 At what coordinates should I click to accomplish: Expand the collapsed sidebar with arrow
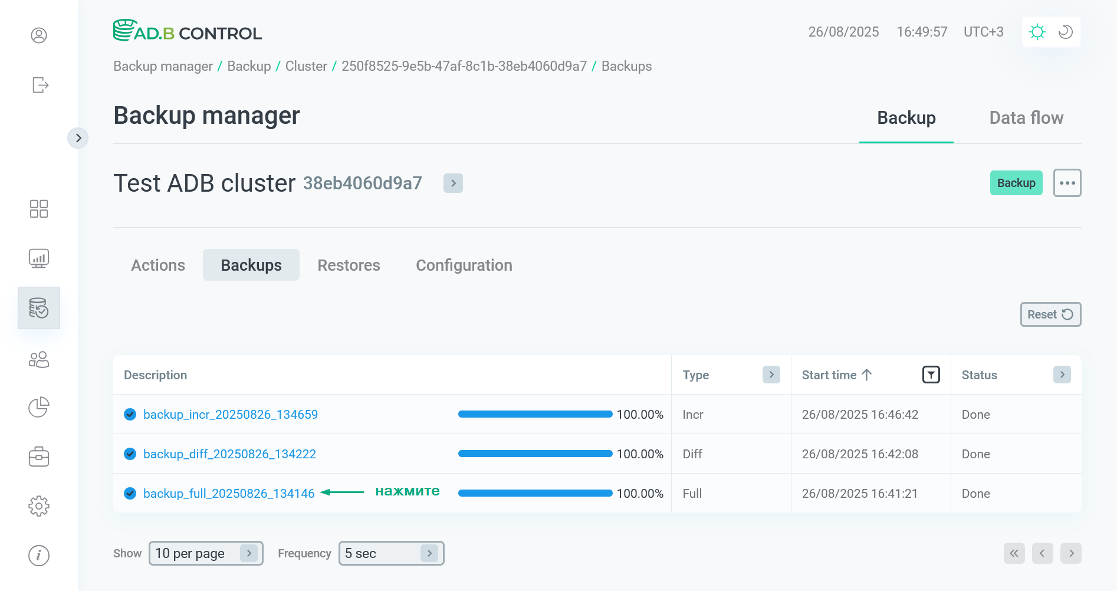(x=78, y=138)
